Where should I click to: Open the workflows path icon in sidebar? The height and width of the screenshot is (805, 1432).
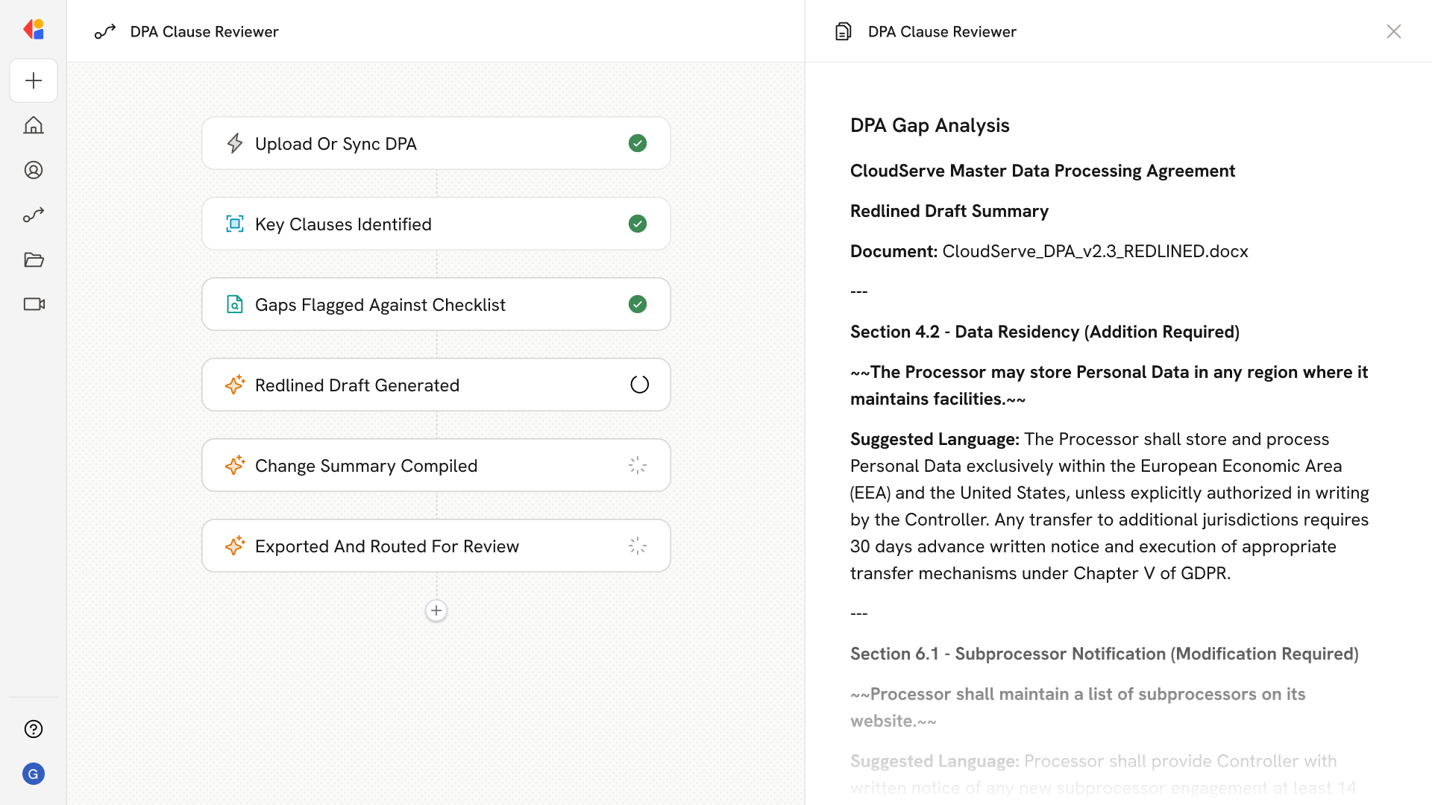(x=34, y=215)
